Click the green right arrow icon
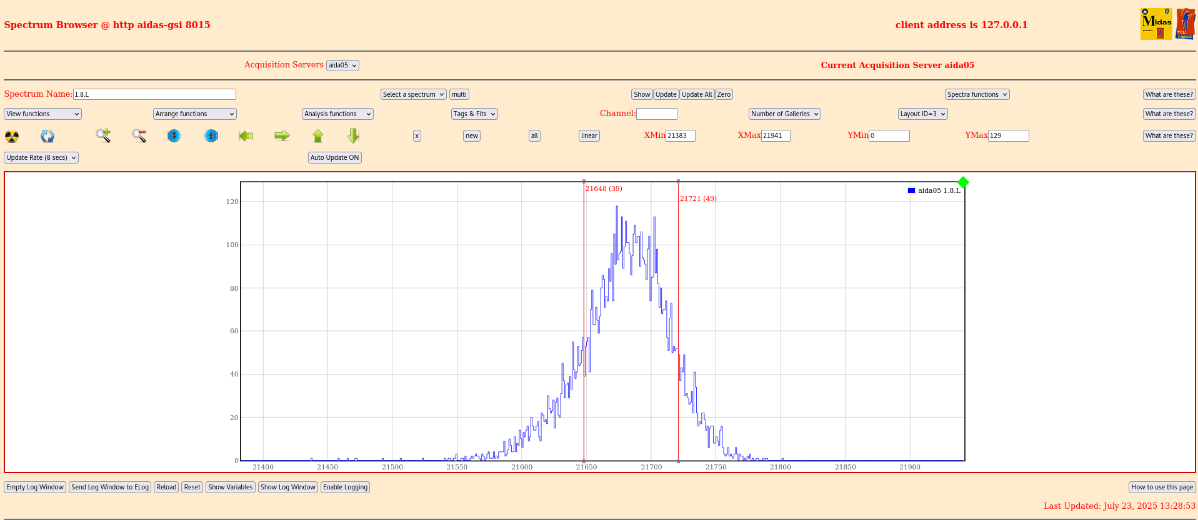The height and width of the screenshot is (520, 1198). tap(282, 135)
